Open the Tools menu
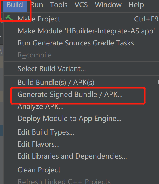The image size is (159, 184). click(x=59, y=5)
